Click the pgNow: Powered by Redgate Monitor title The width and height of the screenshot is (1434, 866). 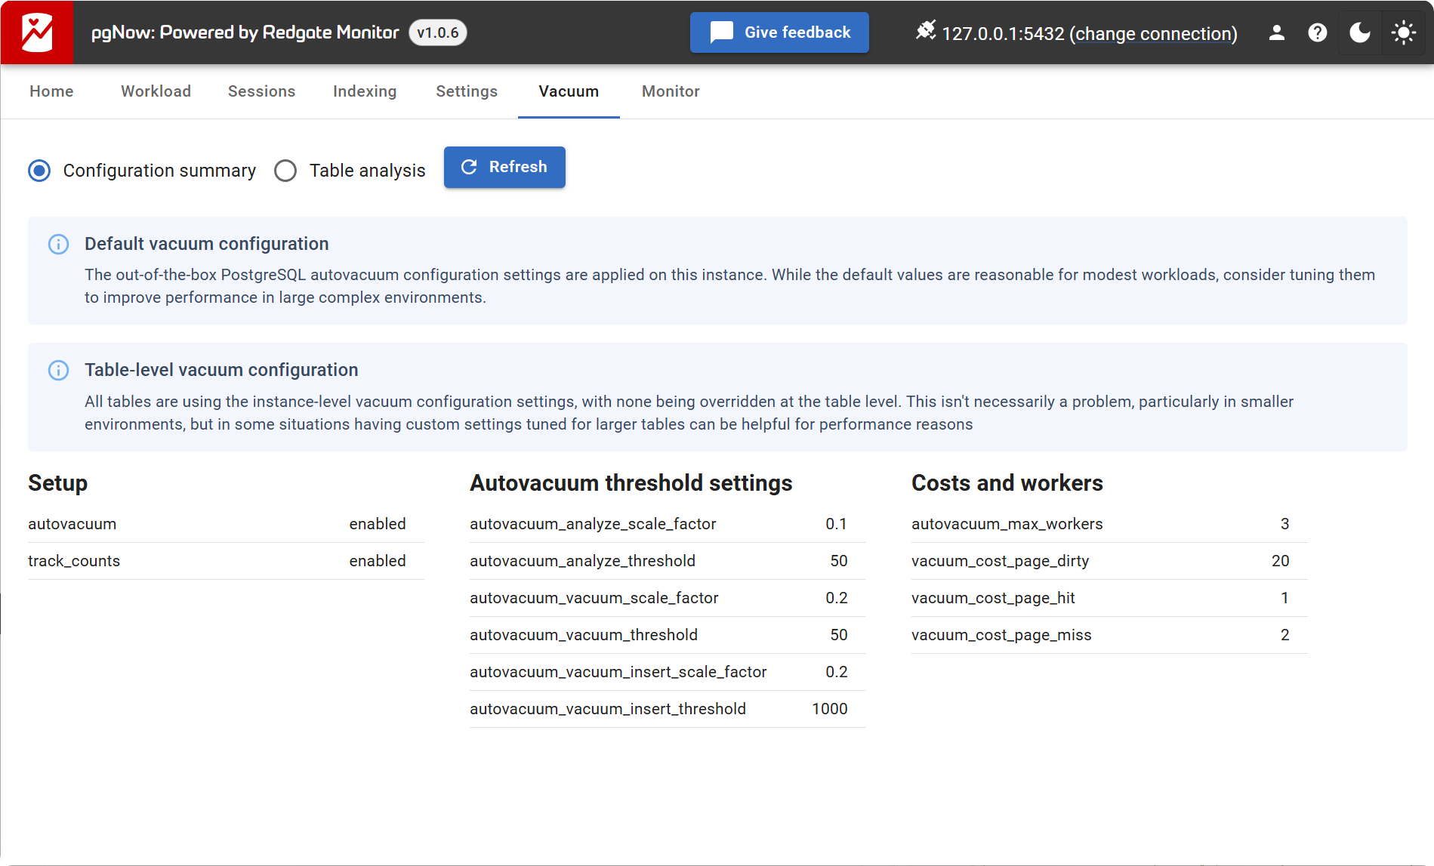click(245, 32)
